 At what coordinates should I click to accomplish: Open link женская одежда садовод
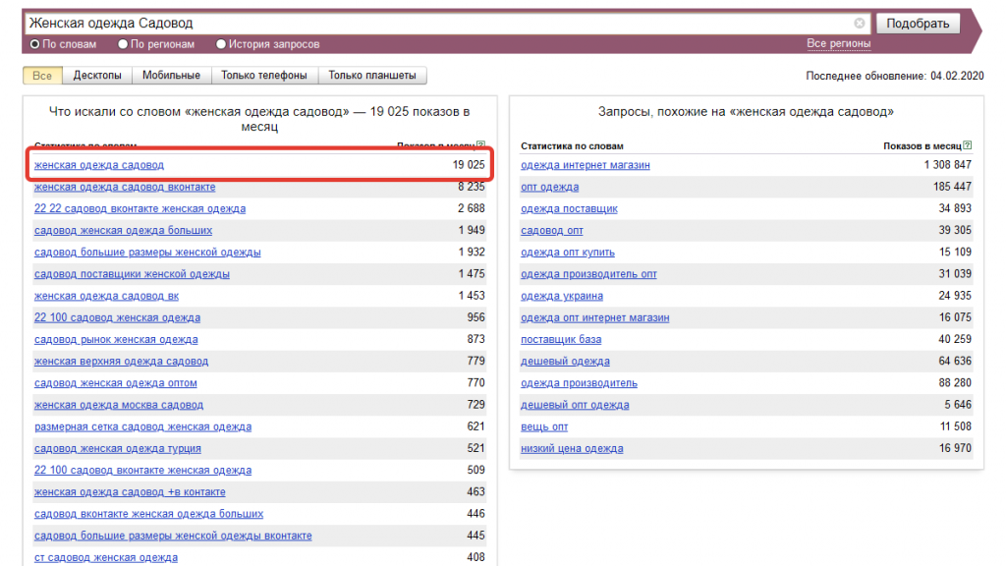pyautogui.click(x=99, y=165)
